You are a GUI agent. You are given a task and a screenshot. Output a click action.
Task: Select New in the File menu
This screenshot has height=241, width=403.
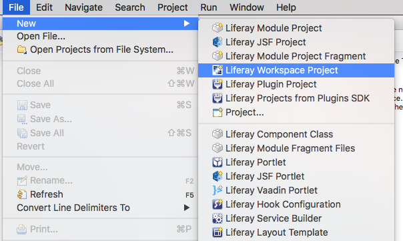pos(101,23)
